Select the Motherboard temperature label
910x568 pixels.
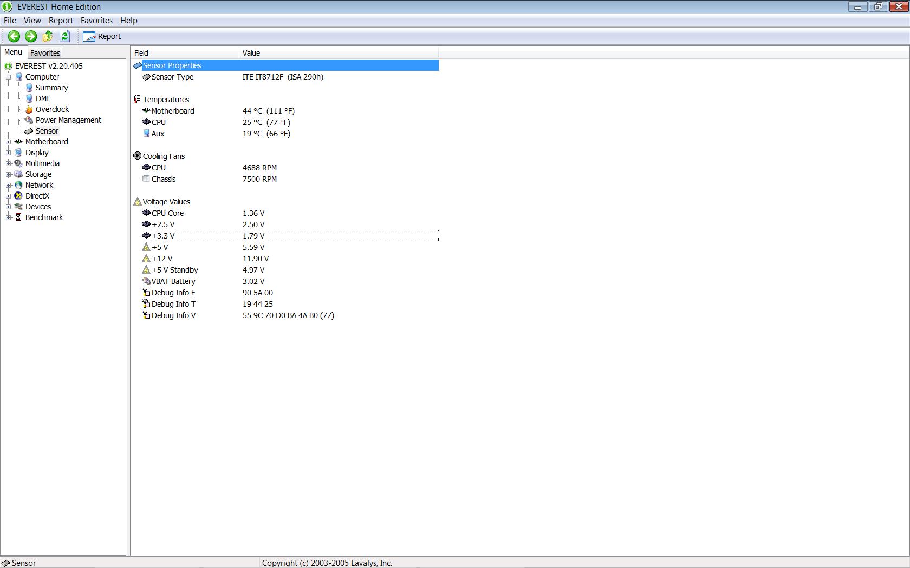173,111
